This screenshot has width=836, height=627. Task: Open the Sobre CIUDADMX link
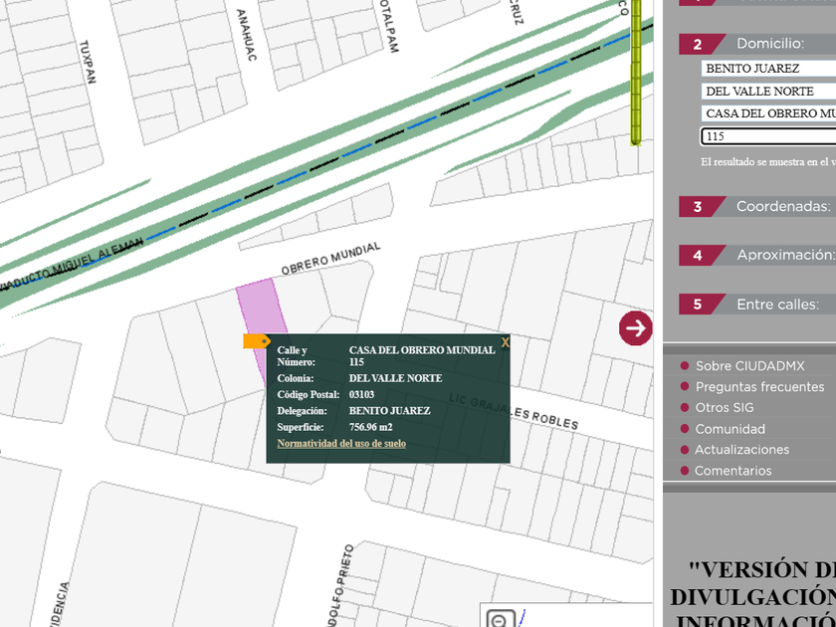(x=749, y=366)
